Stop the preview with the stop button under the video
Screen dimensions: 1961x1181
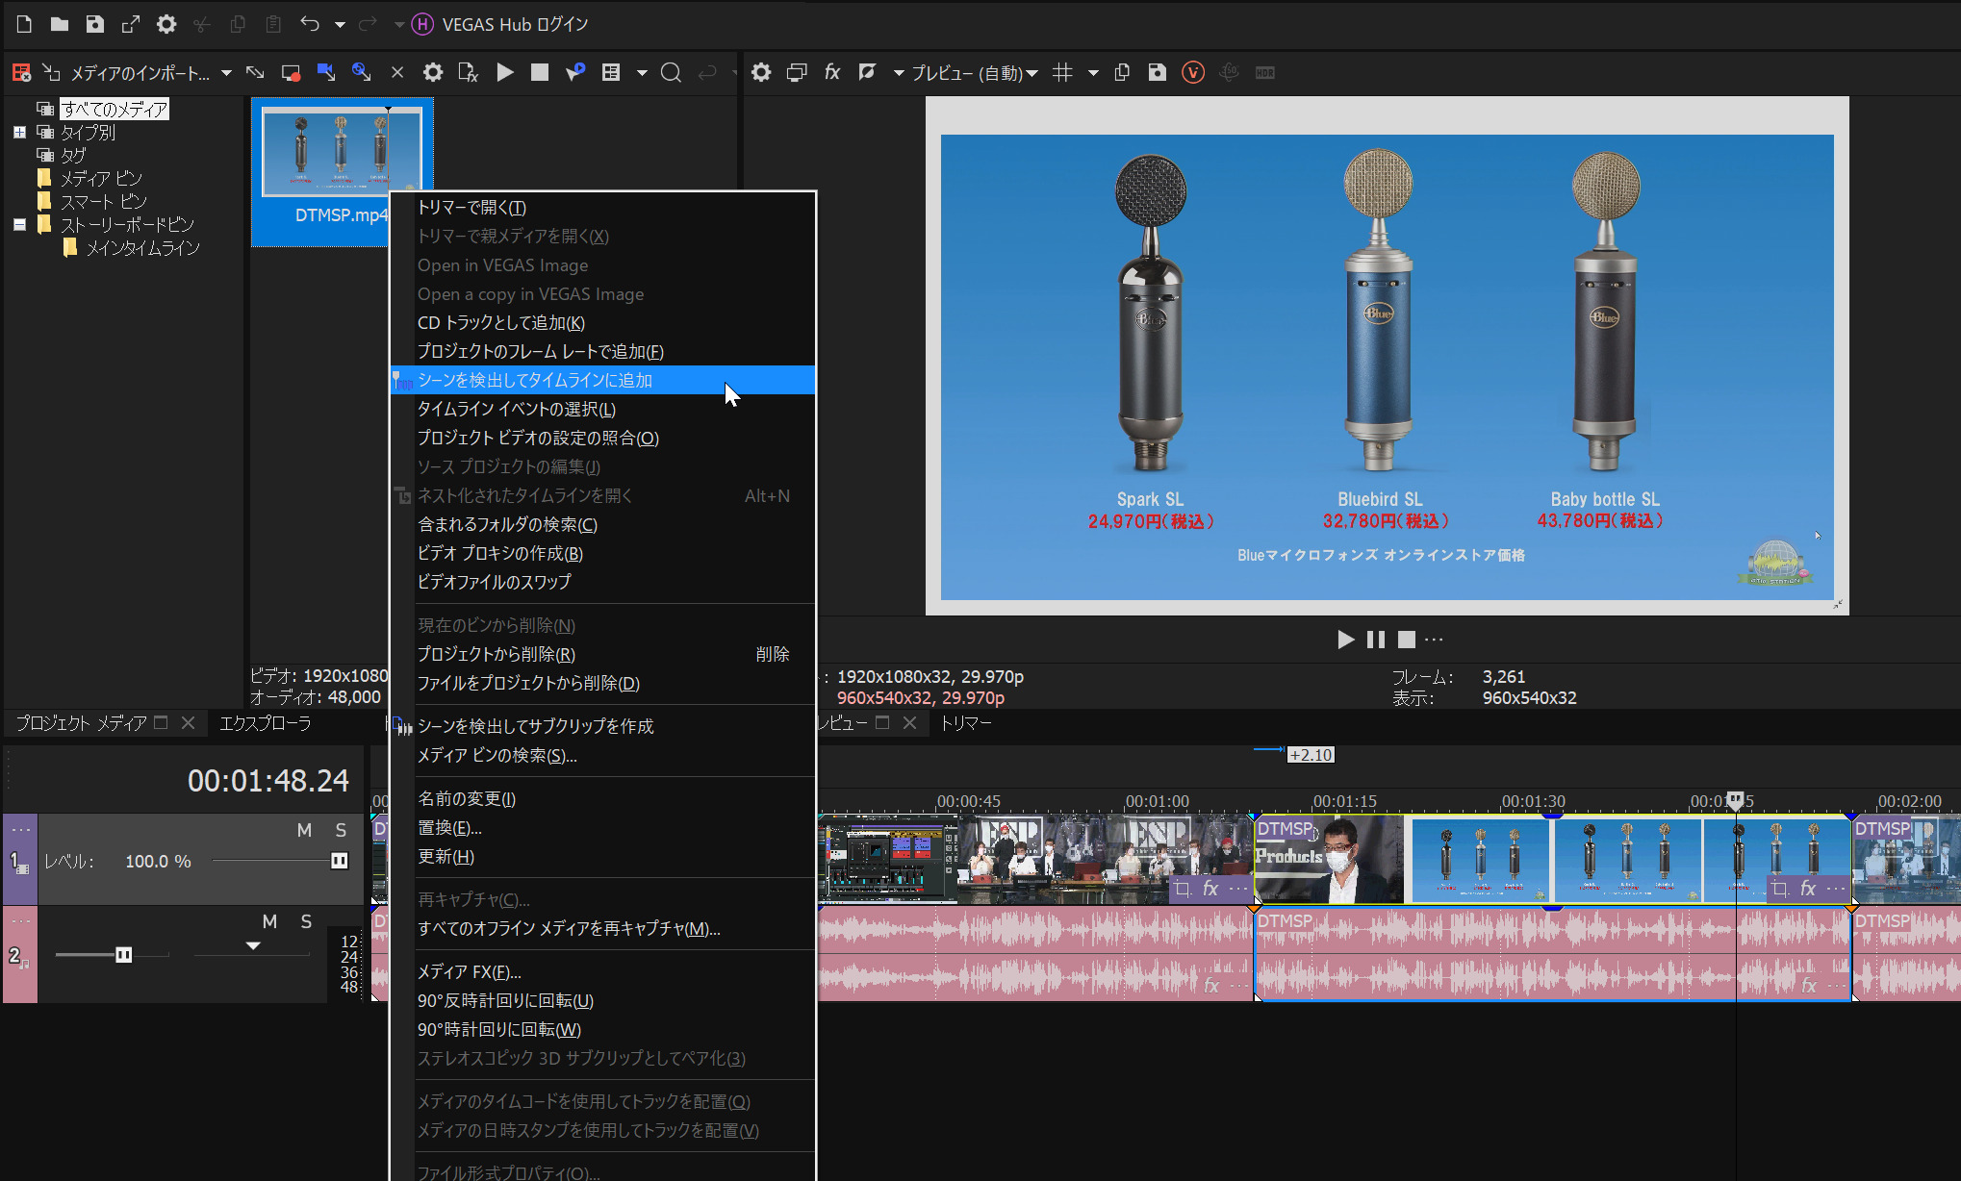1407,640
